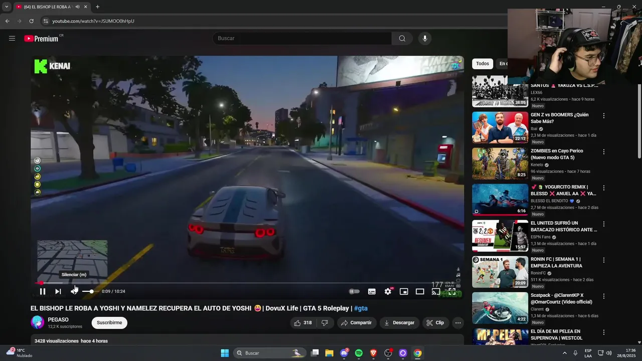
Task: Start voice search with the microphone
Action: (x=425, y=39)
